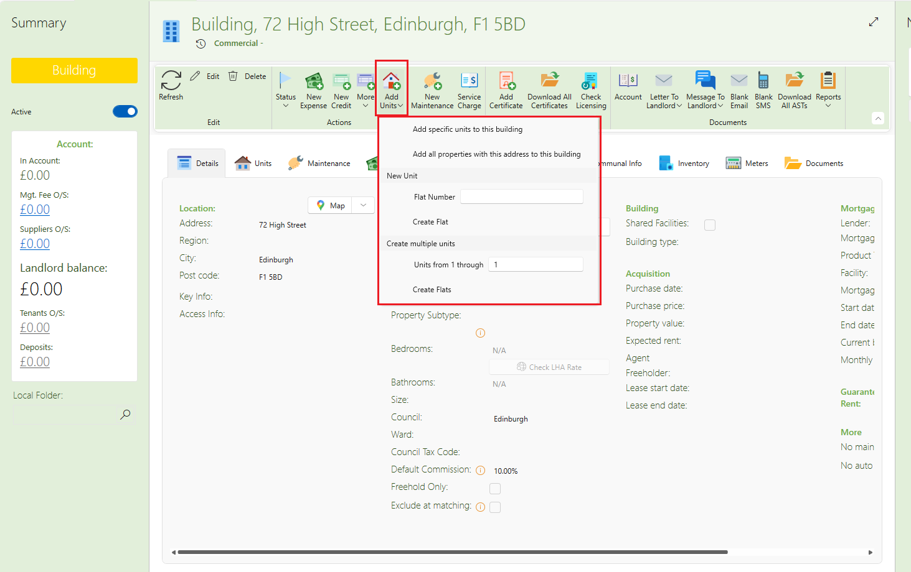Image resolution: width=911 pixels, height=572 pixels.
Task: Switch to the Maintenance tab
Action: click(319, 164)
